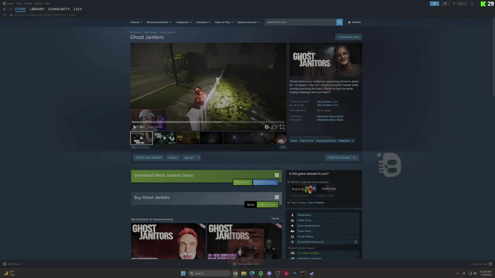Focus the Search the store field
Viewport: 495px width, 278px height.
click(x=300, y=22)
